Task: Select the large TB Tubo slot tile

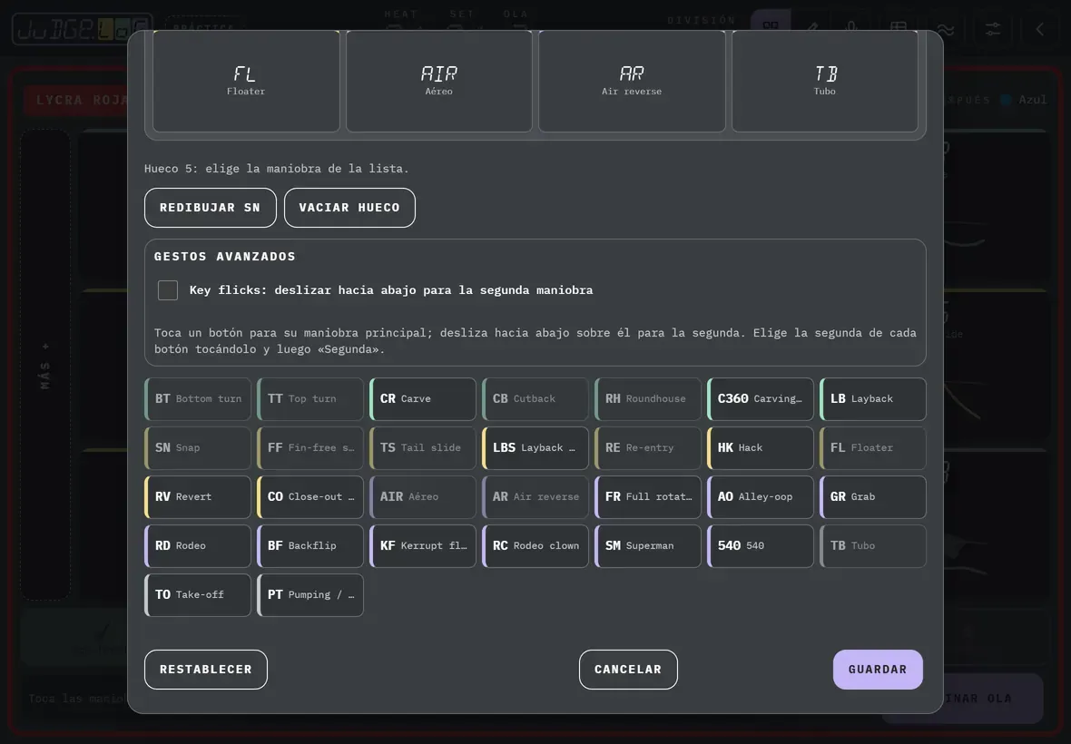Action: click(x=825, y=81)
